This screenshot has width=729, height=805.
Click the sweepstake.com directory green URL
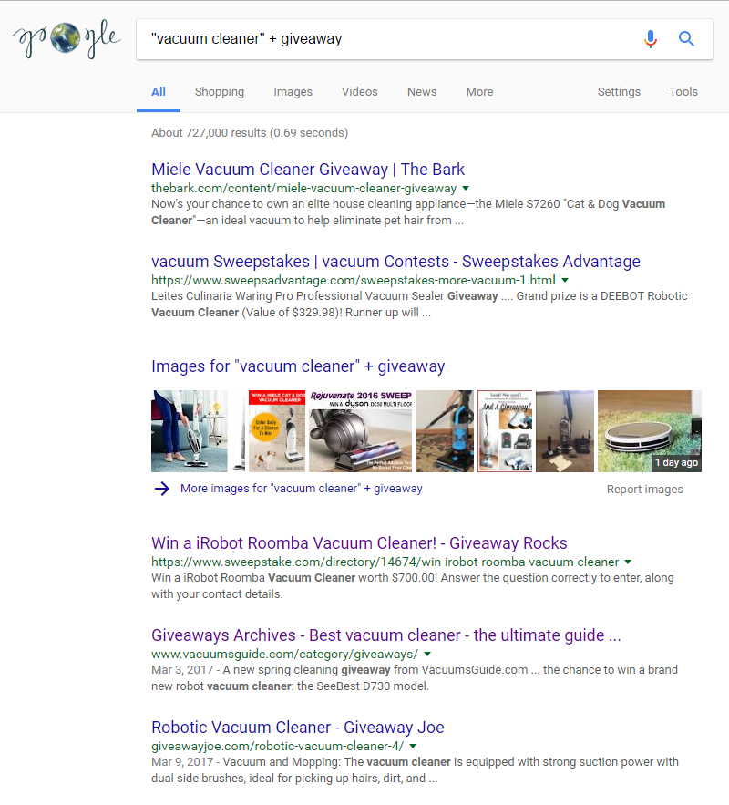385,562
